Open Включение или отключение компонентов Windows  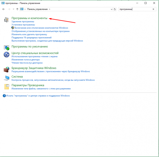click(x=41, y=28)
